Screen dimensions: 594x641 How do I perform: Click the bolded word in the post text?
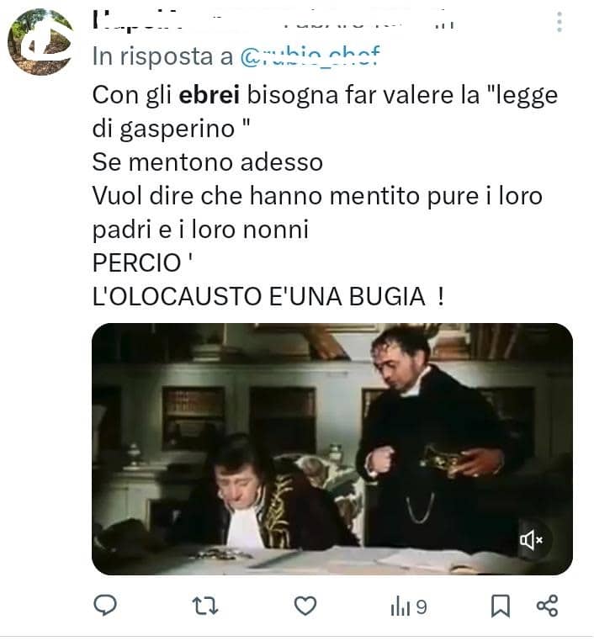pos(209,95)
